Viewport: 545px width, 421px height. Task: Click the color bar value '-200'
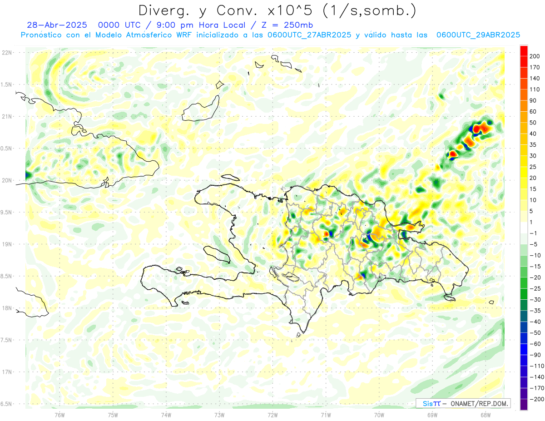tap(536, 399)
